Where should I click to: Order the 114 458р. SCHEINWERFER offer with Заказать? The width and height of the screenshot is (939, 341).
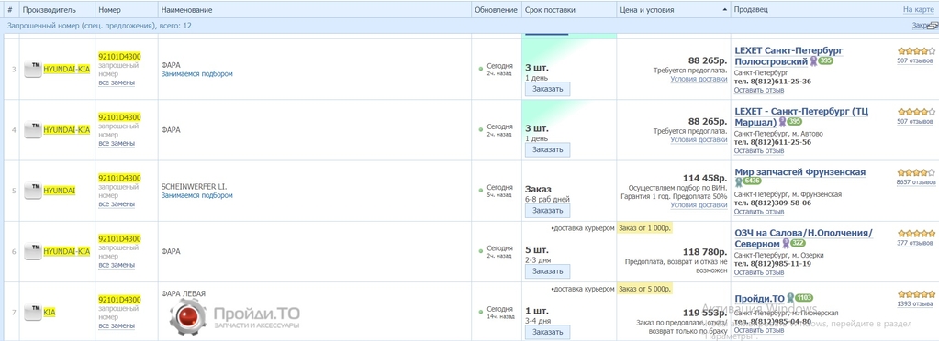pyautogui.click(x=547, y=211)
